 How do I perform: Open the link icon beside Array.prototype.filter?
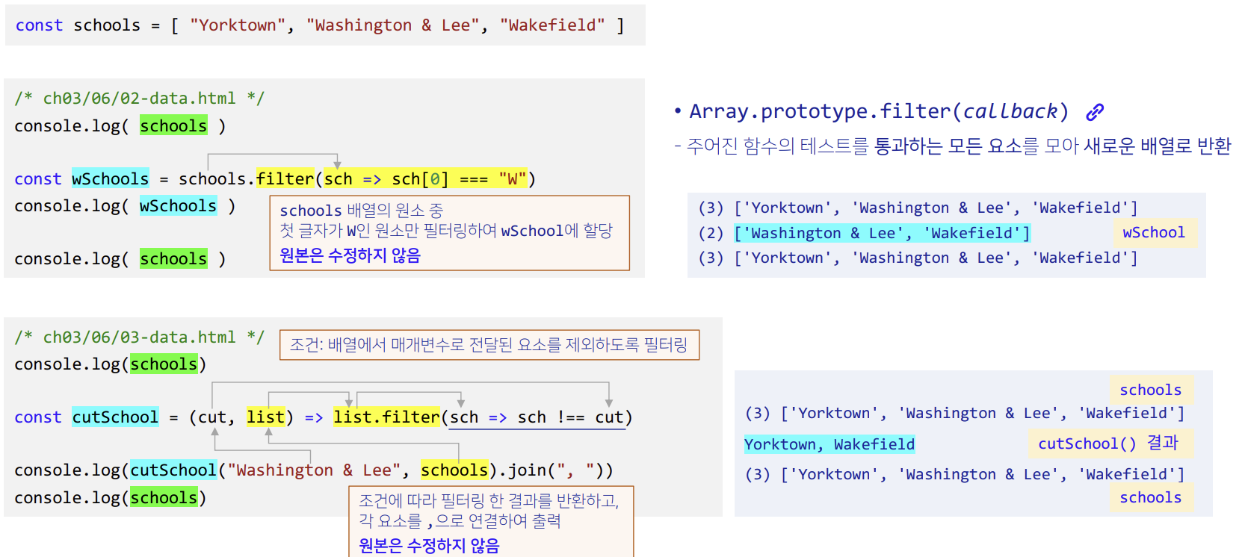[x=1095, y=112]
